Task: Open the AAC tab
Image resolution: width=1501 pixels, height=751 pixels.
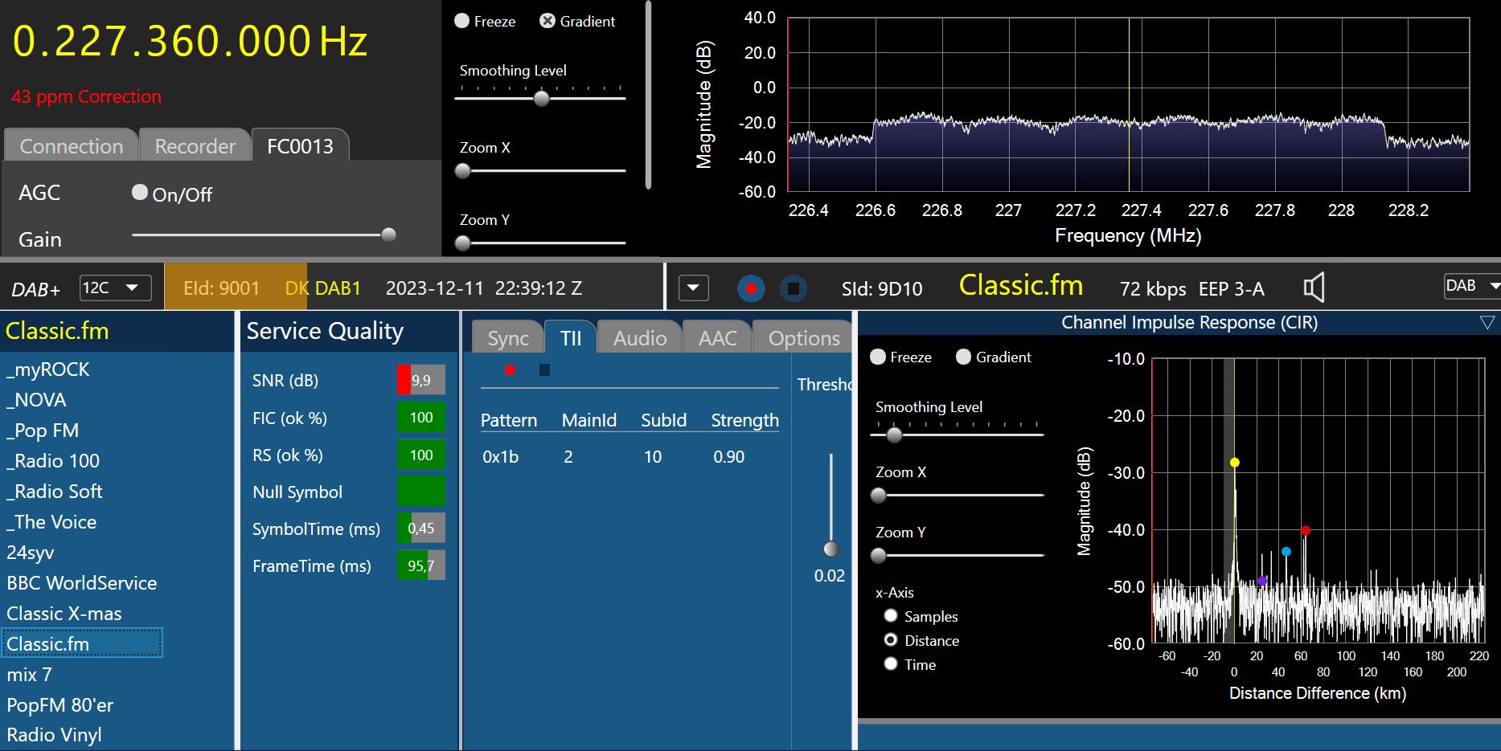Action: click(717, 337)
